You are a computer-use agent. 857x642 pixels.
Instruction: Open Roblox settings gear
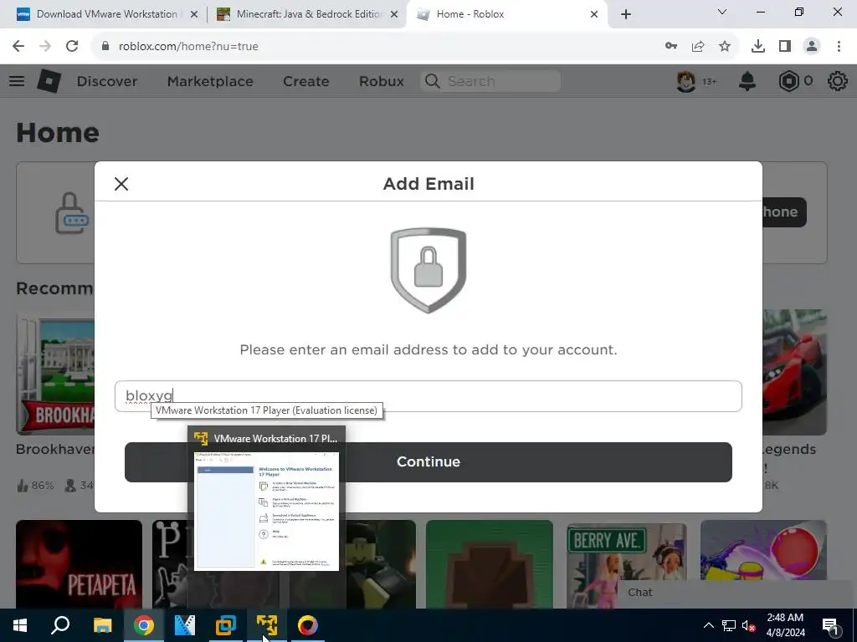[x=837, y=81]
